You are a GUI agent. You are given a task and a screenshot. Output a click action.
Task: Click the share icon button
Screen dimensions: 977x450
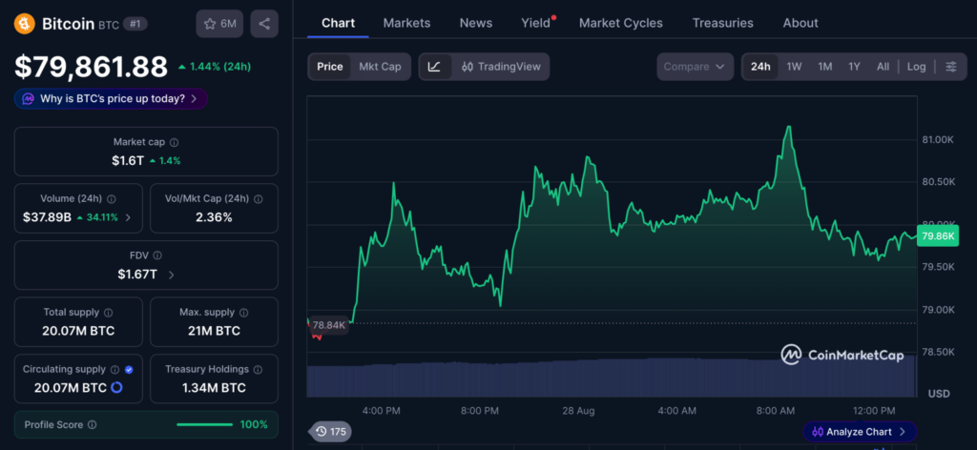click(264, 24)
